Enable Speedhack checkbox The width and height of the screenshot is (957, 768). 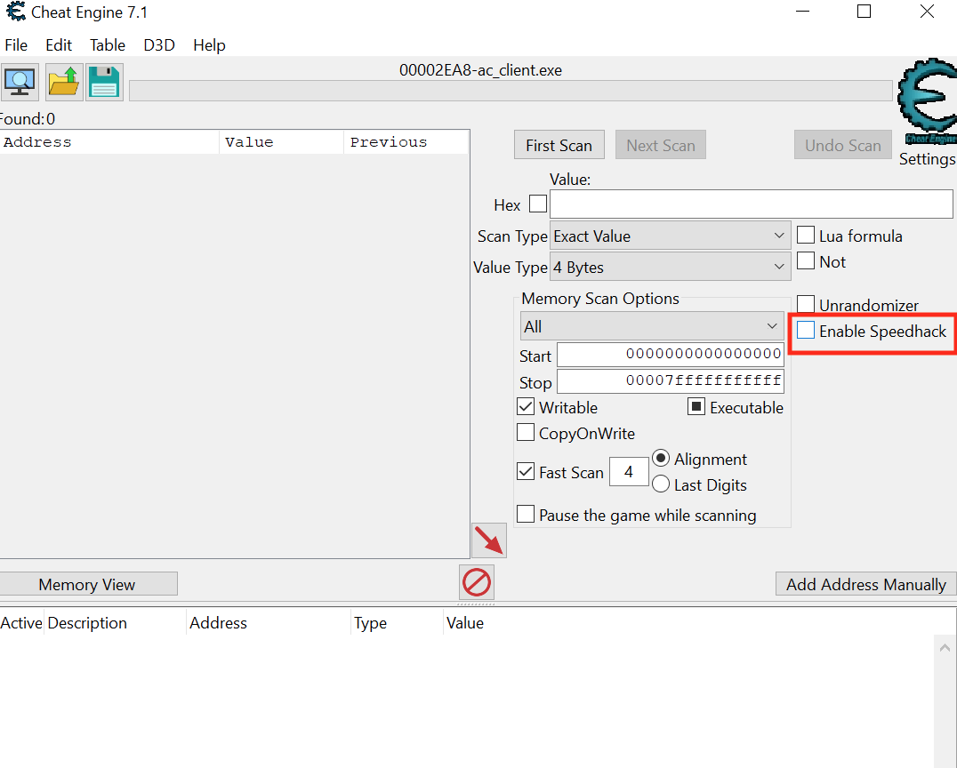pyautogui.click(x=806, y=330)
